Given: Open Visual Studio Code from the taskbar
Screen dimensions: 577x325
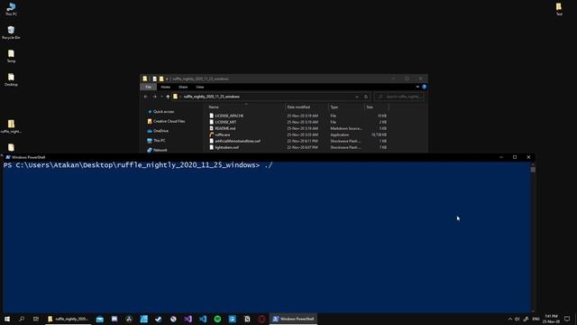Looking at the screenshot, I should 203,319.
